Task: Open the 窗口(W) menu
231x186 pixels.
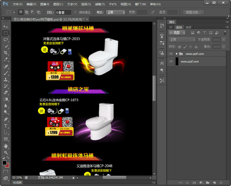Action: tap(140, 4)
